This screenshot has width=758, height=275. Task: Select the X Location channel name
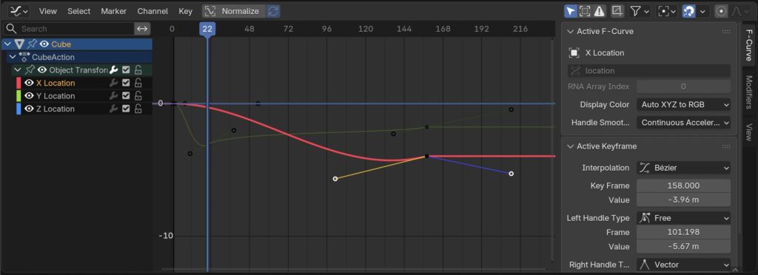[x=56, y=83]
